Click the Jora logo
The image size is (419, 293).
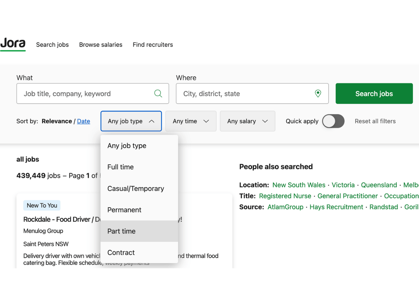(x=13, y=44)
